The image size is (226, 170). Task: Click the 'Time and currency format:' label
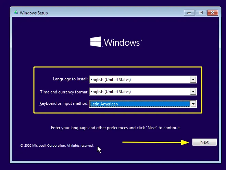pos(64,92)
